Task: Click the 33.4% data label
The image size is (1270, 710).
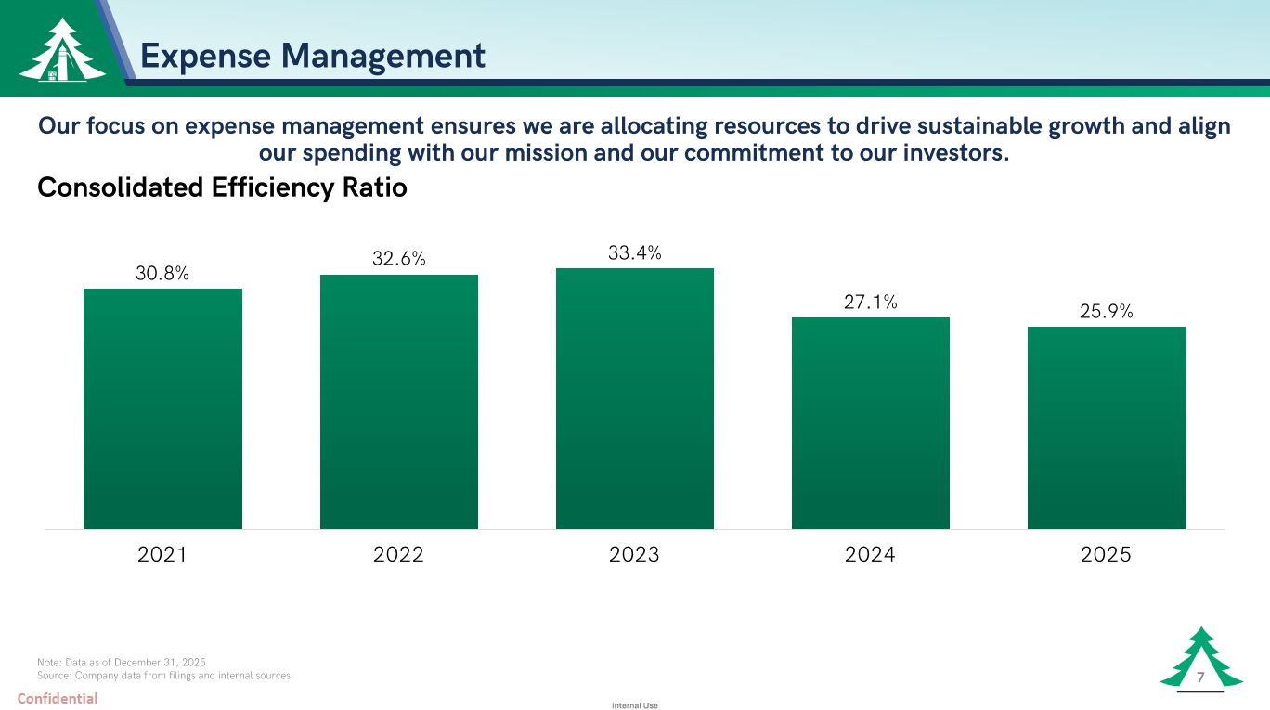Action: click(x=635, y=252)
